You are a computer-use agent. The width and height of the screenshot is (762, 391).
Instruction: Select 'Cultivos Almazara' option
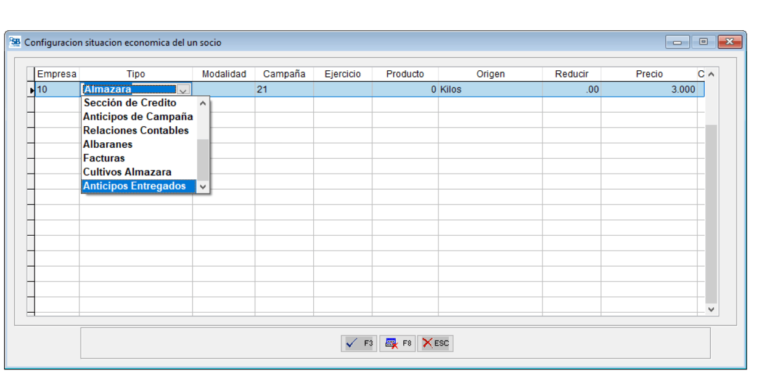(x=128, y=172)
